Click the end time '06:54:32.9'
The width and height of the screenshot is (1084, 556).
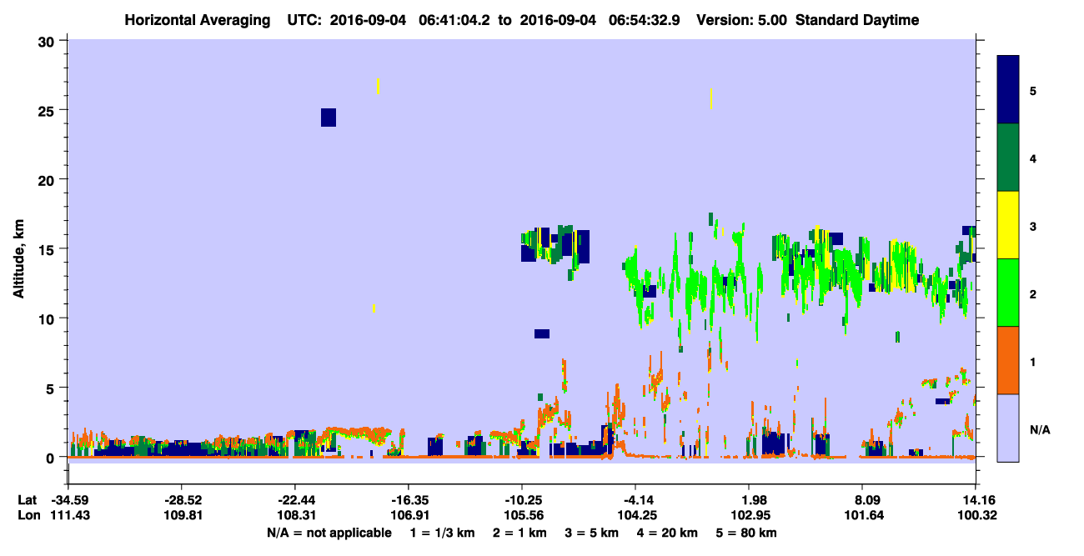pyautogui.click(x=643, y=20)
